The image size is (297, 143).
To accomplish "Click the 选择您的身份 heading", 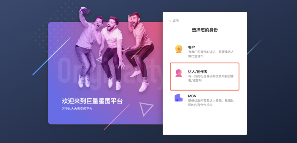I will point(205,30).
